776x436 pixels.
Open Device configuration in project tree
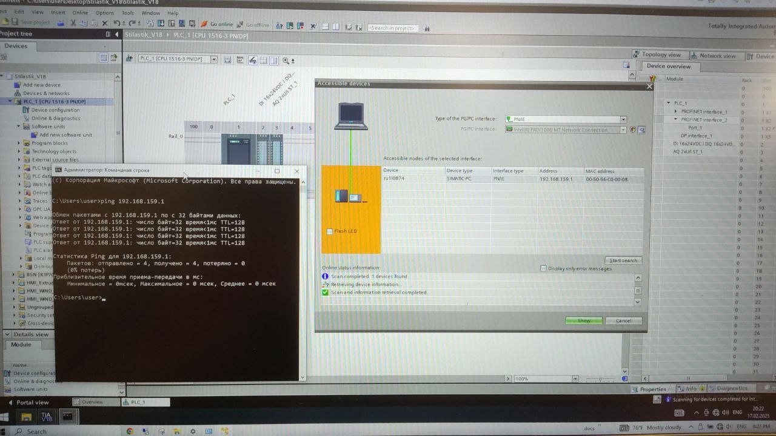coord(55,110)
